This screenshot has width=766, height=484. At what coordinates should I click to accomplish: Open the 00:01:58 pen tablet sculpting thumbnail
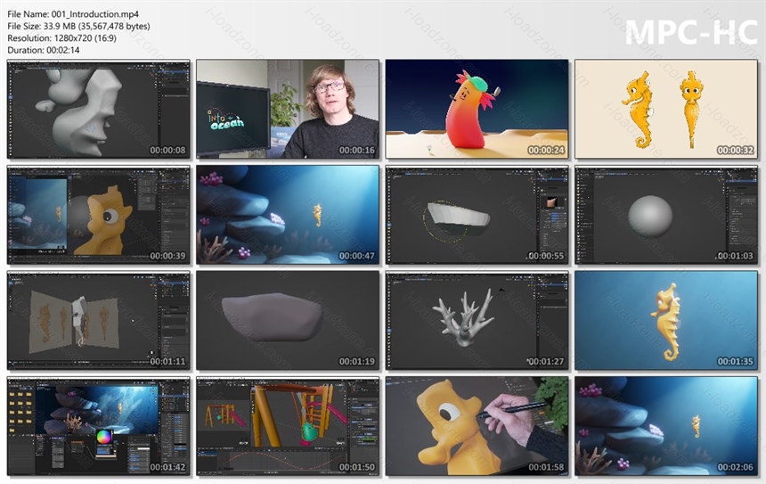coord(477,426)
